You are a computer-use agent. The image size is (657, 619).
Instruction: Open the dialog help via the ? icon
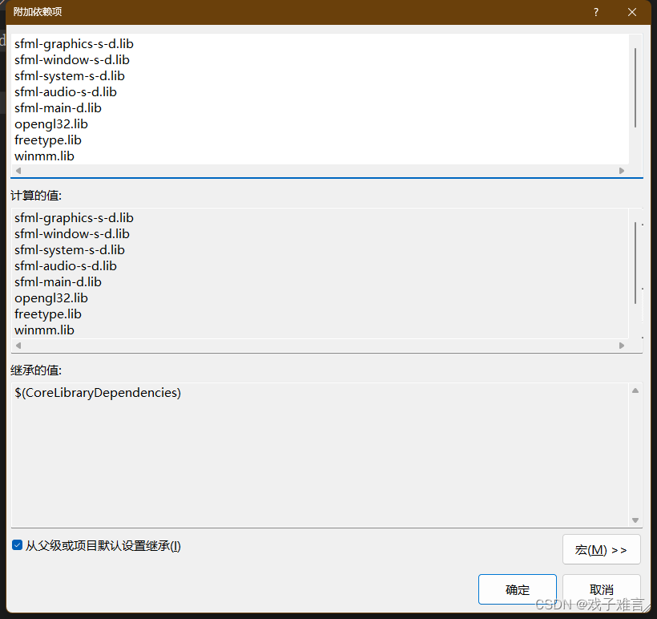595,12
